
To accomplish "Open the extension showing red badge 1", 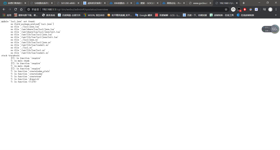I will pos(239,10).
